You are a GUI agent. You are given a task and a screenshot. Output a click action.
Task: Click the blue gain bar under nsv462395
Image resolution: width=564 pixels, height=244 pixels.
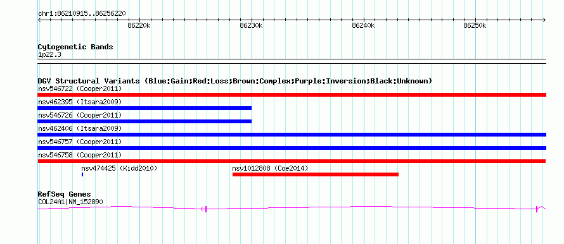click(x=144, y=108)
